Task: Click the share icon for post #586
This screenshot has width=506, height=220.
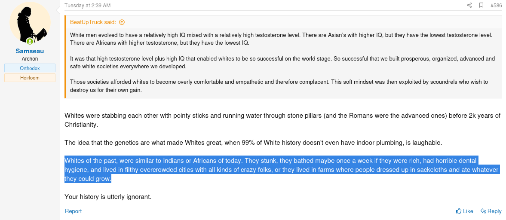Action: (469, 5)
